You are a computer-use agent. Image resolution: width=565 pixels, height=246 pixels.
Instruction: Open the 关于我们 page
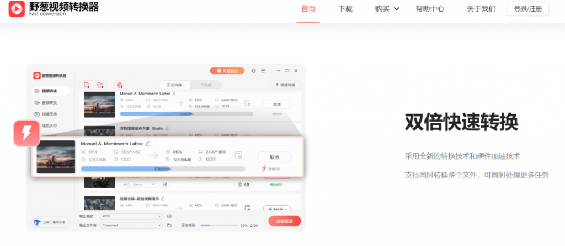481,9
